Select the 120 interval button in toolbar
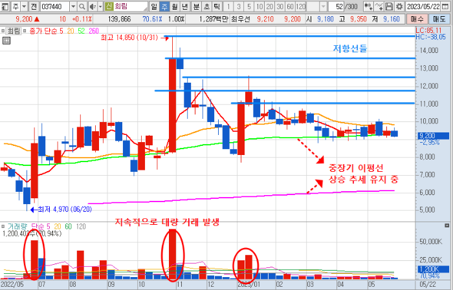This screenshot has height=290, width=453. pyautogui.click(x=301, y=6)
